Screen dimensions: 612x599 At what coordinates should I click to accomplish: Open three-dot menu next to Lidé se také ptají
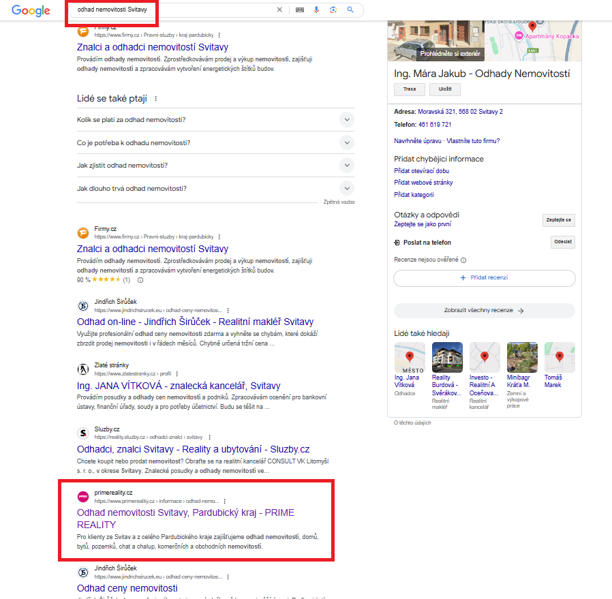156,99
